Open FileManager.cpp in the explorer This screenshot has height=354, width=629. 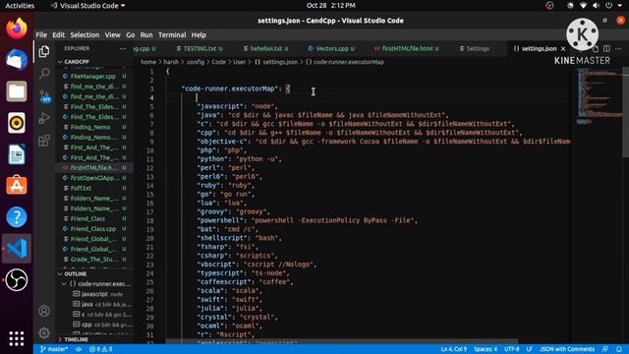(x=92, y=77)
